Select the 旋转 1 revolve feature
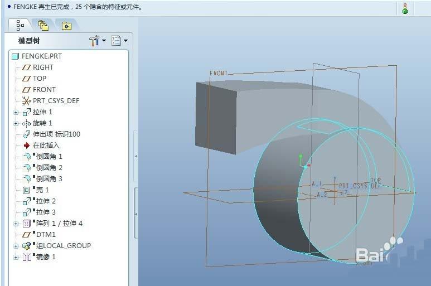This screenshot has height=286, width=431. 42,123
